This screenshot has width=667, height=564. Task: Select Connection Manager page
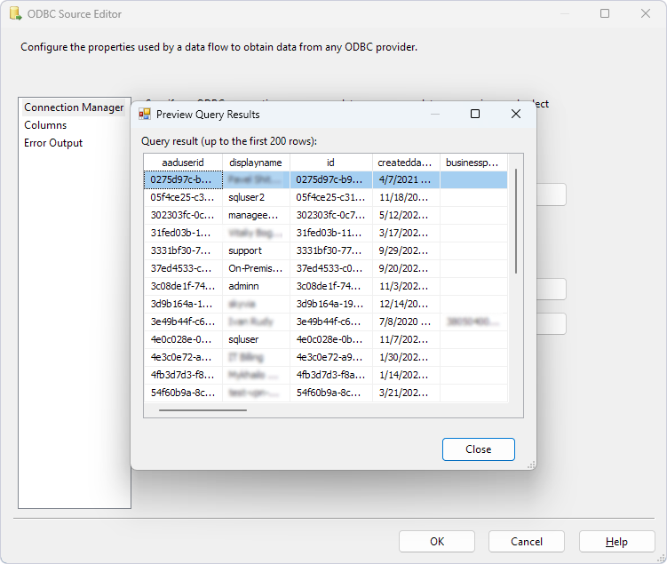click(x=74, y=107)
